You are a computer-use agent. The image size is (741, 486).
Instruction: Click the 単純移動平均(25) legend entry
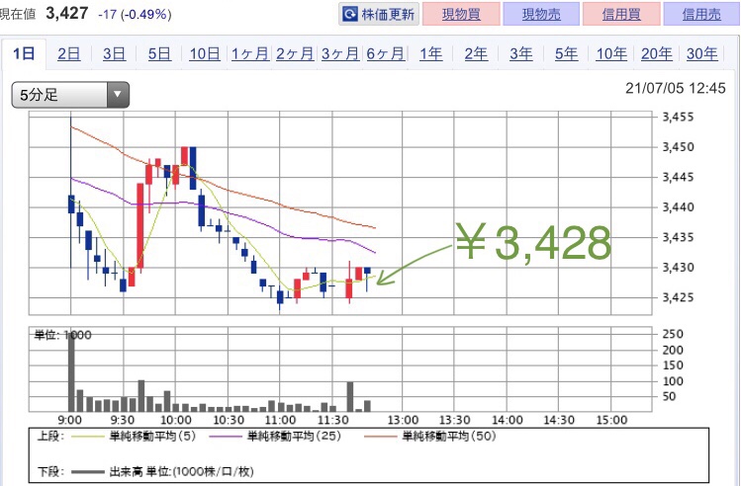click(275, 436)
